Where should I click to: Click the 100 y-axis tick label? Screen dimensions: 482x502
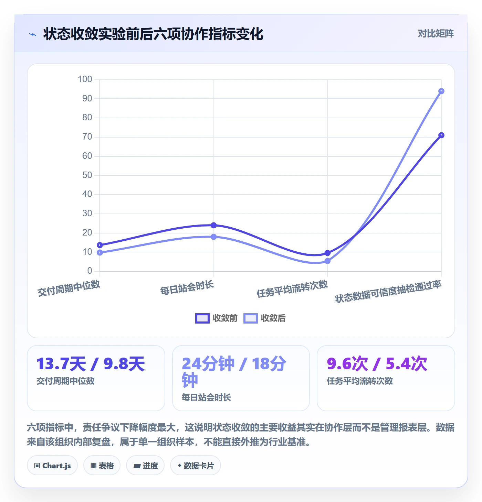point(85,79)
